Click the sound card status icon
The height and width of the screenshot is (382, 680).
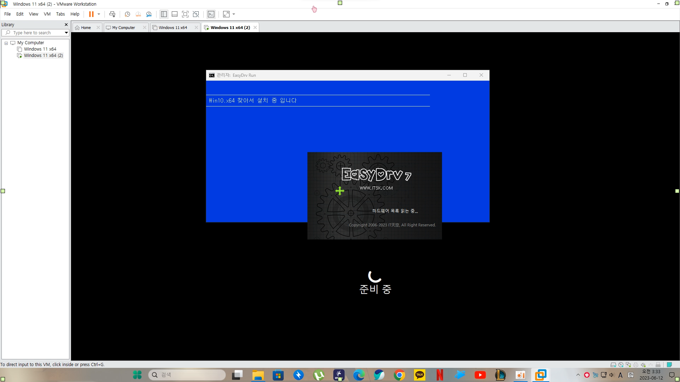tap(643, 365)
